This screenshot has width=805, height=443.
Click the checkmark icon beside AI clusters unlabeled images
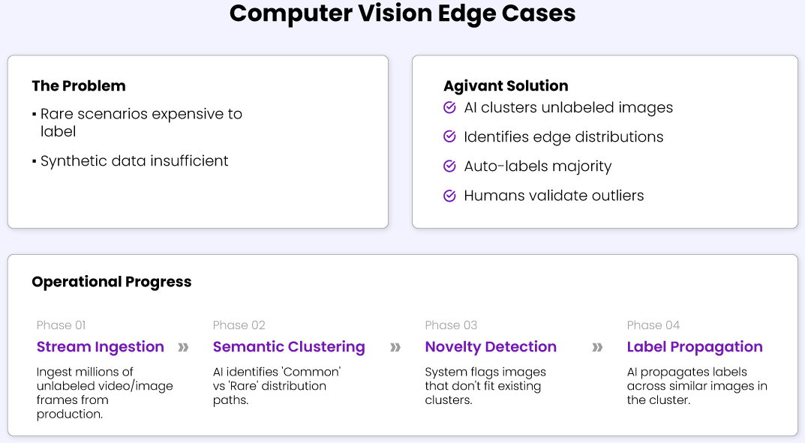click(x=450, y=108)
